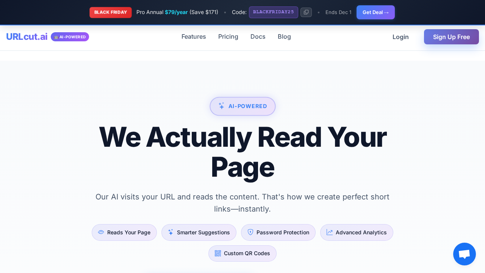Click the Login link
The width and height of the screenshot is (485, 273).
pyautogui.click(x=401, y=37)
